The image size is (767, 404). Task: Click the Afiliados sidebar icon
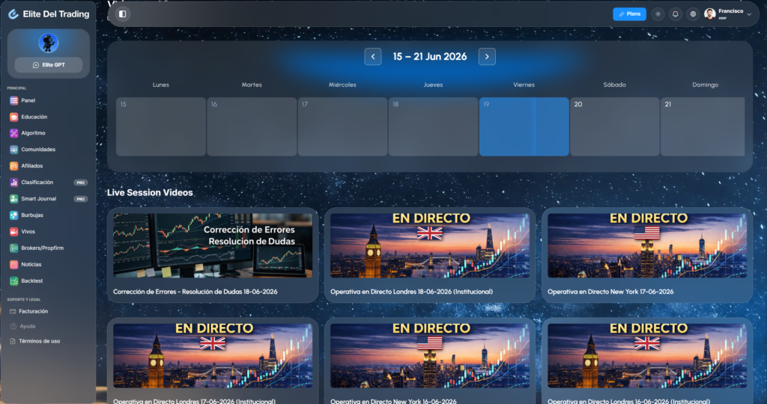point(13,166)
